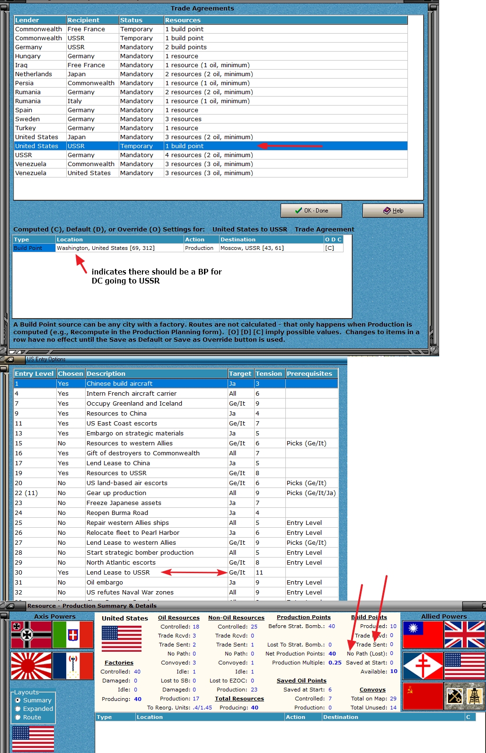
Task: Select the German flag under Axis Powers
Action: 31,635
